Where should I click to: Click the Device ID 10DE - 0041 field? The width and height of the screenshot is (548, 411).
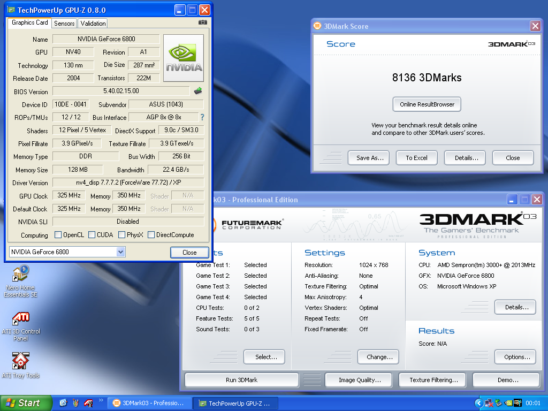pyautogui.click(x=71, y=104)
